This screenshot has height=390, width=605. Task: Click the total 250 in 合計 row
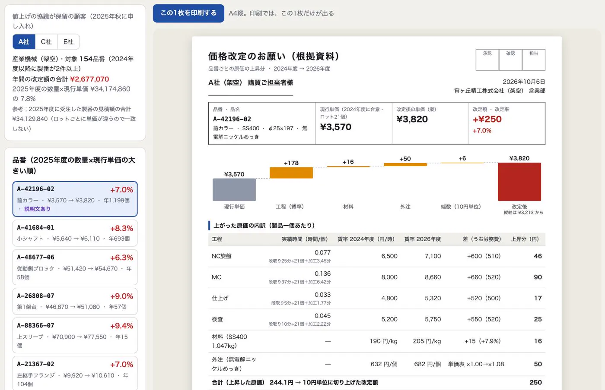tap(536, 383)
